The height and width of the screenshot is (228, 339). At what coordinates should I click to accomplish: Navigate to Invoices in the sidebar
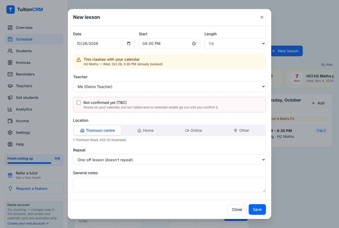34,63
